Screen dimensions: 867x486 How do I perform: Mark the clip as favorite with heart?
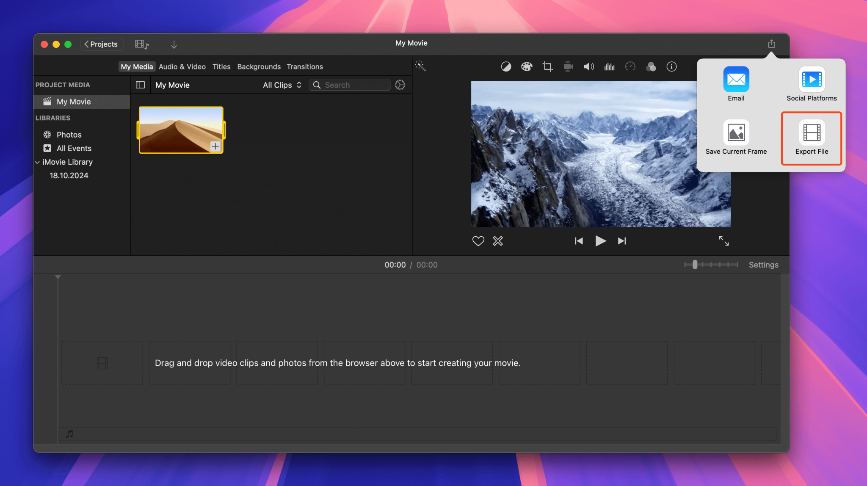coord(478,241)
